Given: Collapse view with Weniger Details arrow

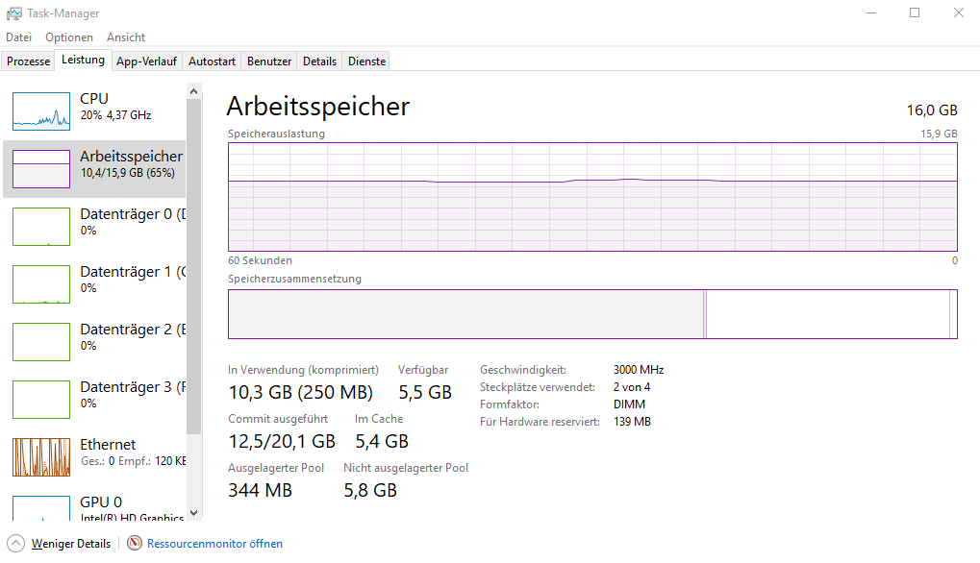Looking at the screenshot, I should (16, 544).
